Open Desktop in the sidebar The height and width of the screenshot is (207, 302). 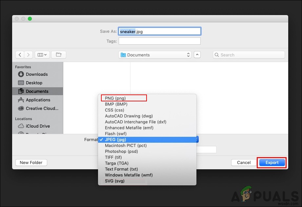[x=38, y=83]
